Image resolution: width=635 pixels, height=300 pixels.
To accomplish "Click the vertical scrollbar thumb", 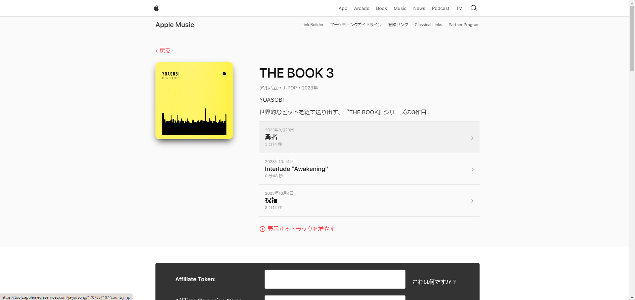I will pyautogui.click(x=632, y=38).
